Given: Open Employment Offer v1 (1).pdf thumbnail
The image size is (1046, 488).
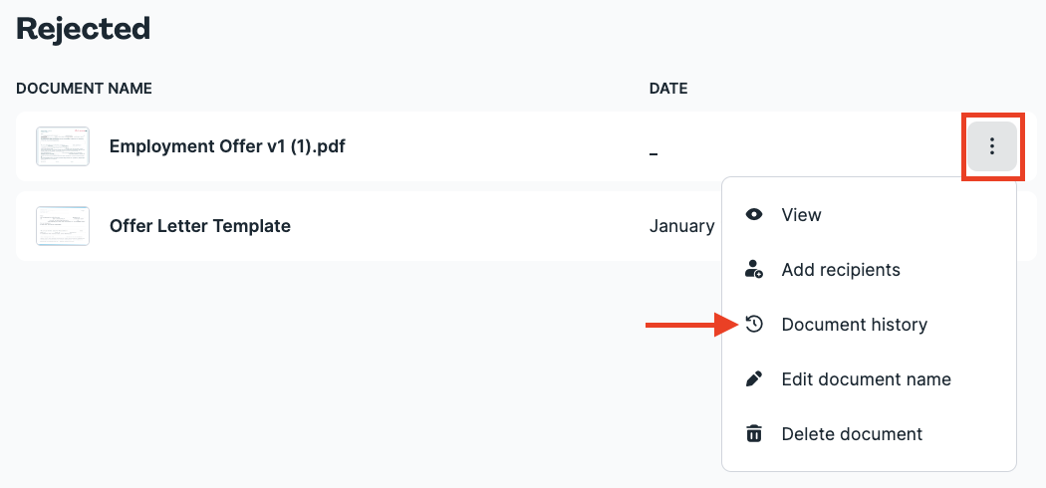Looking at the screenshot, I should click(63, 146).
